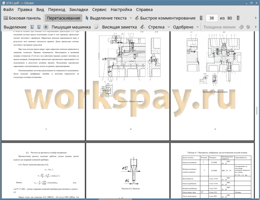Screen dimensions: 260x200
Task: Select the Пишущая машинка typewriter tool
Action: click(x=71, y=27)
